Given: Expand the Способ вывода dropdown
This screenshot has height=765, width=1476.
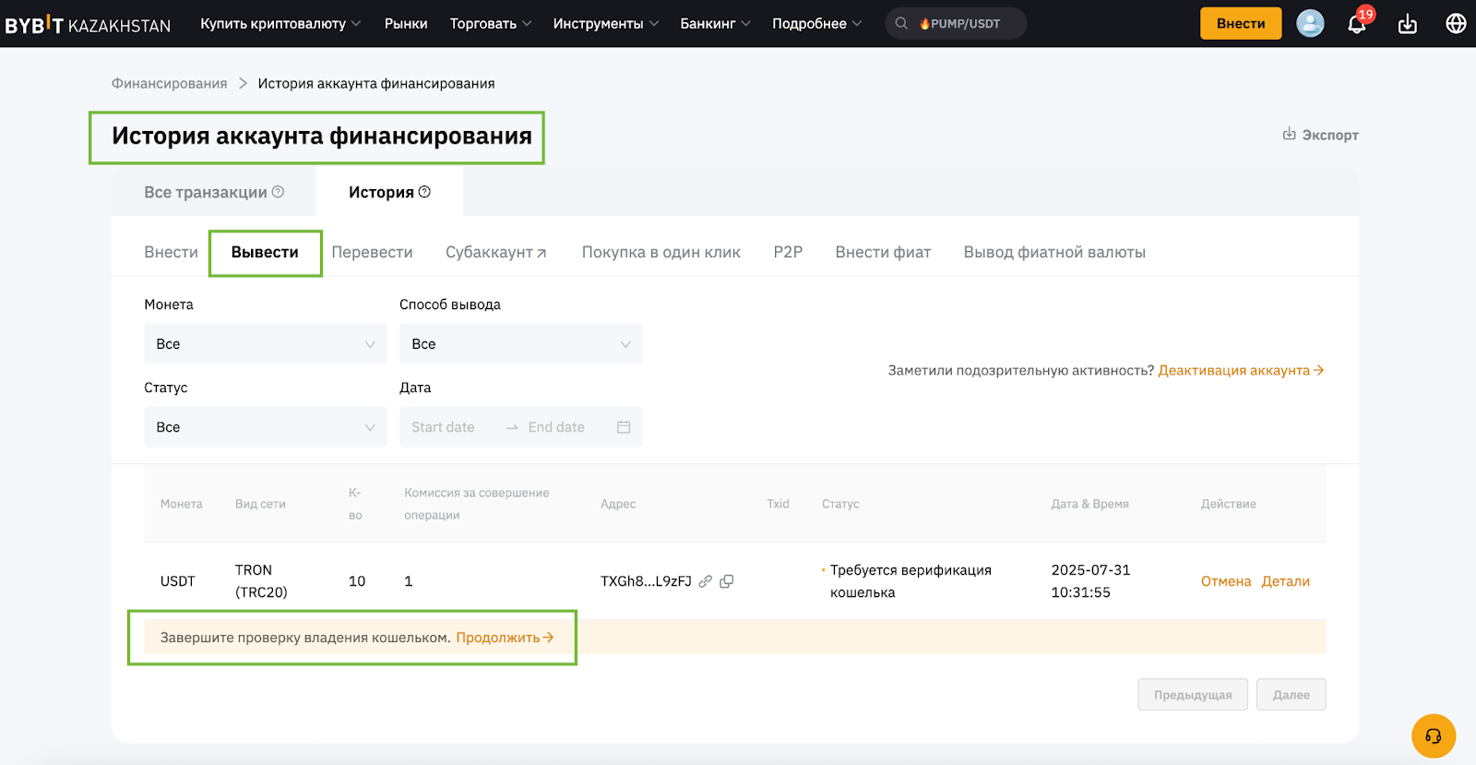Looking at the screenshot, I should click(x=520, y=344).
